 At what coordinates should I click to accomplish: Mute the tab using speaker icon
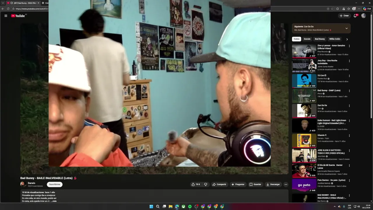pyautogui.click(x=11, y=3)
